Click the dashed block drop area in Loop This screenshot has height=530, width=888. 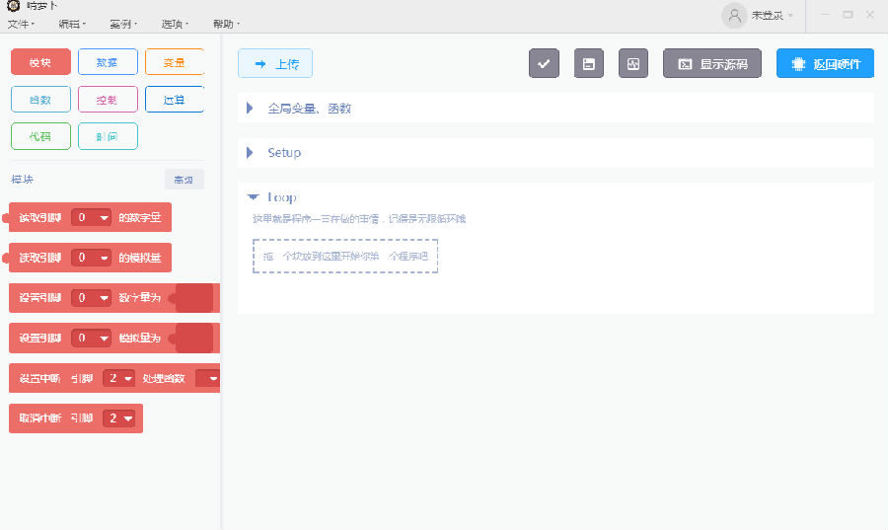click(344, 256)
